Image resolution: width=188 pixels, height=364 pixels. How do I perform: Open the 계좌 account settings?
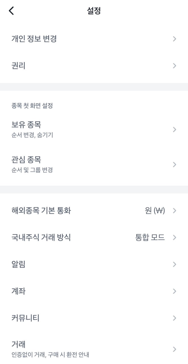click(x=18, y=291)
